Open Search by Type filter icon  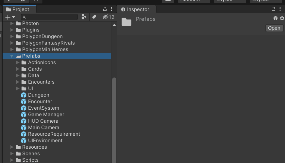click(x=84, y=17)
